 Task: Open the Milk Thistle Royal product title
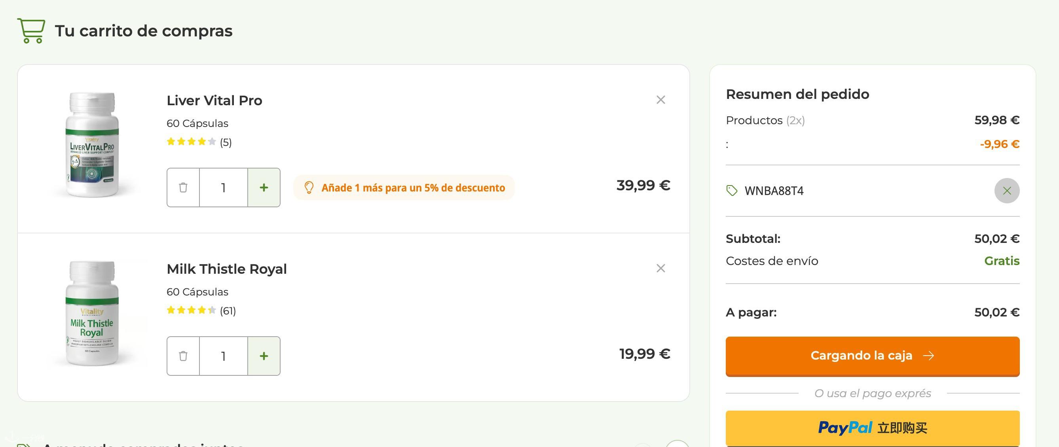pyautogui.click(x=226, y=269)
